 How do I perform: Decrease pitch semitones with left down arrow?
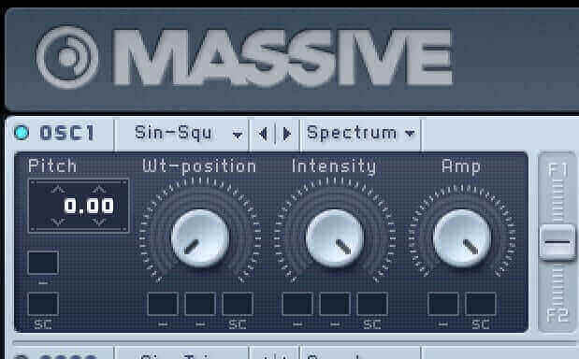click(58, 222)
